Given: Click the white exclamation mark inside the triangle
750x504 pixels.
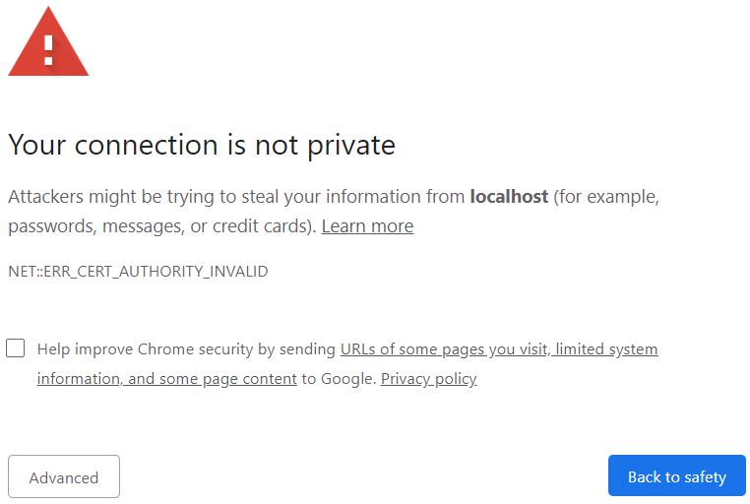Looking at the screenshot, I should (48, 50).
